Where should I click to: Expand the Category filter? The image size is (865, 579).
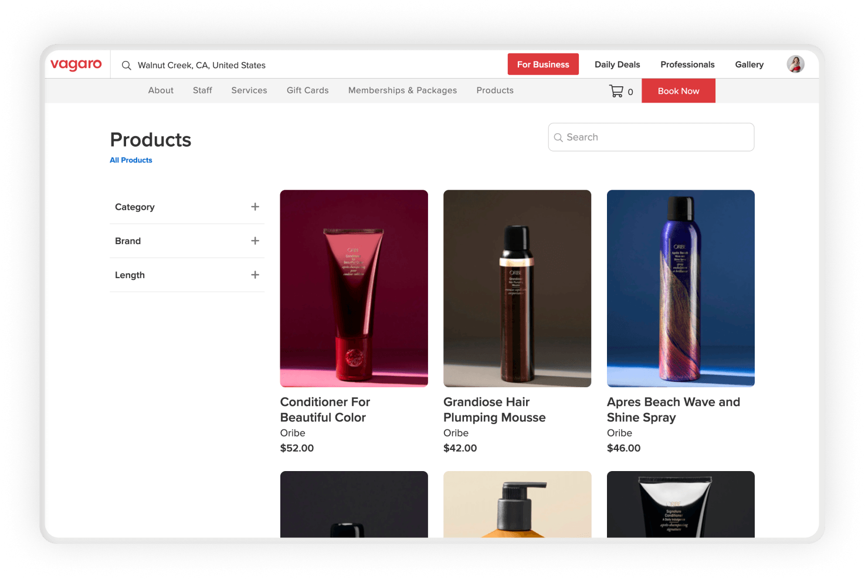tap(255, 207)
